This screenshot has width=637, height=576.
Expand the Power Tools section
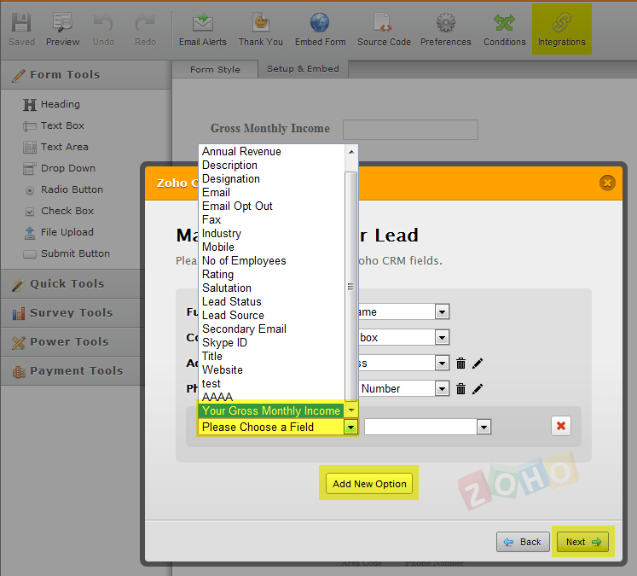coord(73,342)
